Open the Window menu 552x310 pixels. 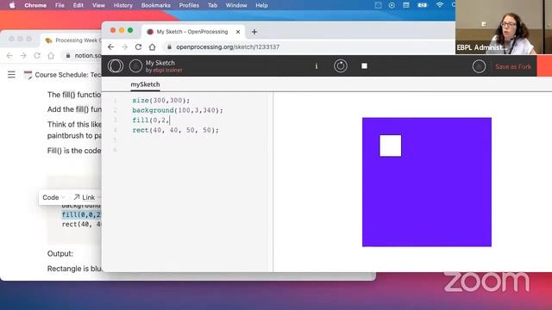pos(235,5)
